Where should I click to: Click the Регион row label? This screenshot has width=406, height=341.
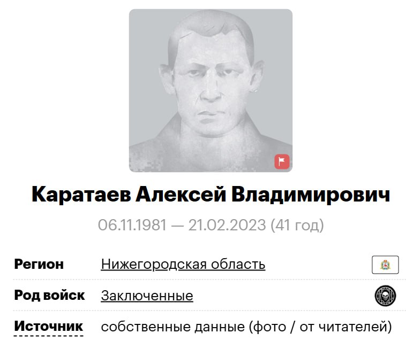(x=39, y=264)
